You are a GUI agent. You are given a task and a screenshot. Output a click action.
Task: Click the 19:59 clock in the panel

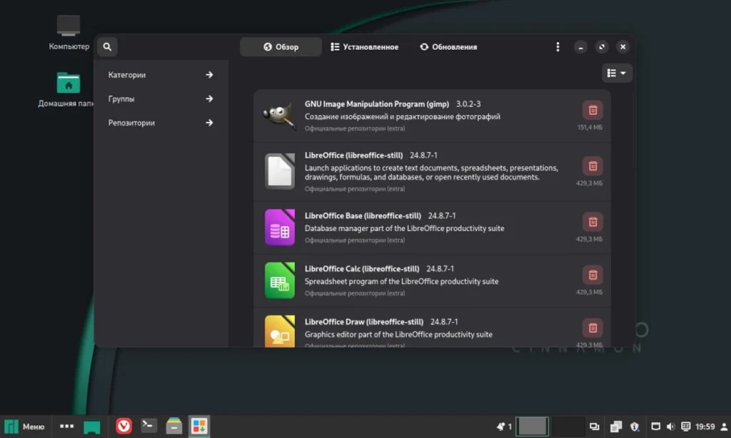point(705,427)
